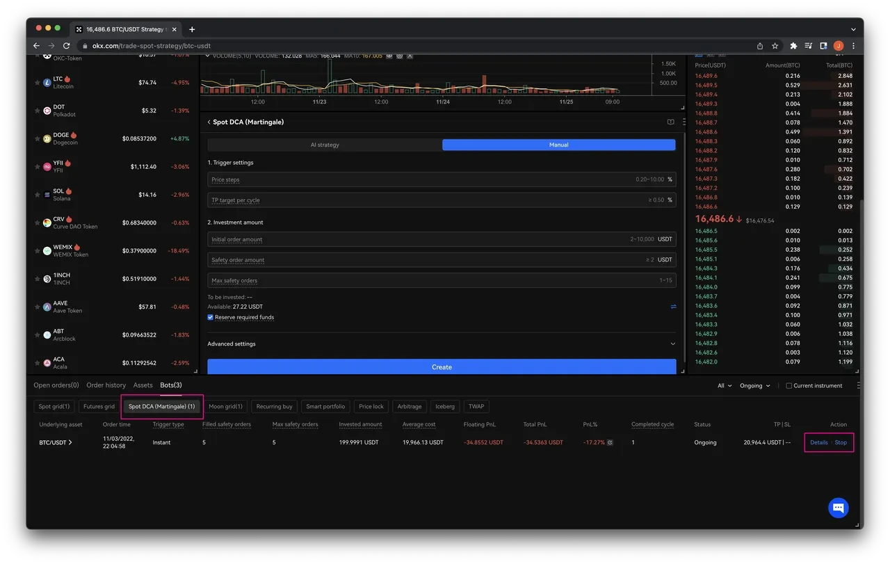Enable Current instrument checkbox

[788, 386]
